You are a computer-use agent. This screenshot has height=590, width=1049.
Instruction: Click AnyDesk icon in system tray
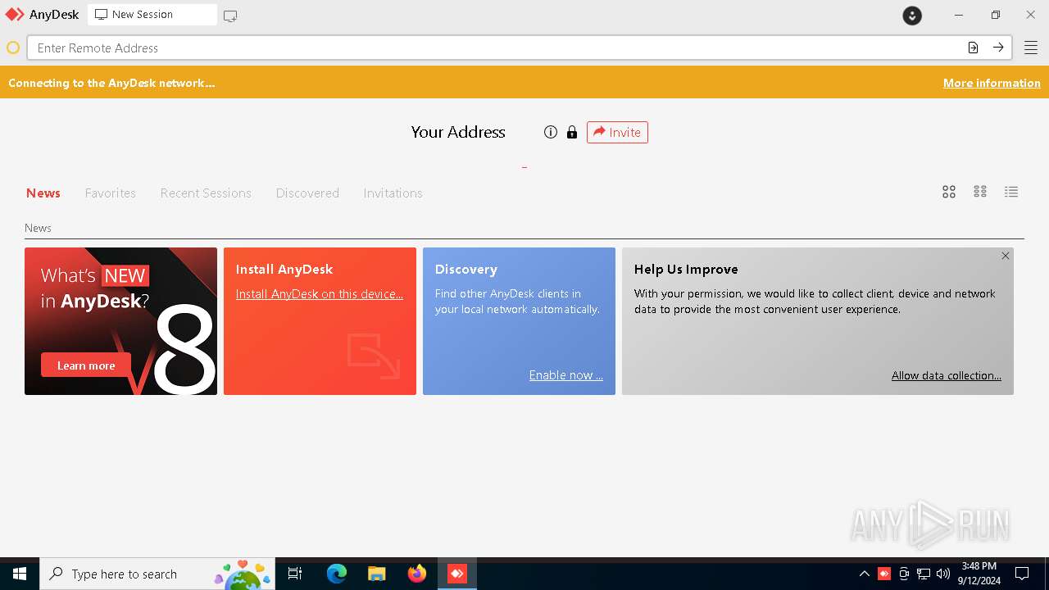[x=884, y=574]
